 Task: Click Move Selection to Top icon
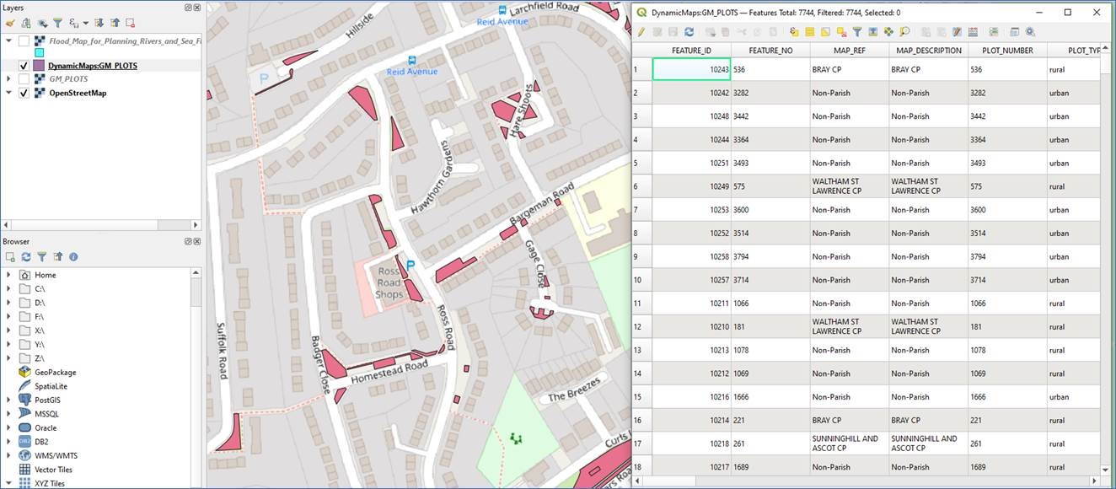[872, 32]
